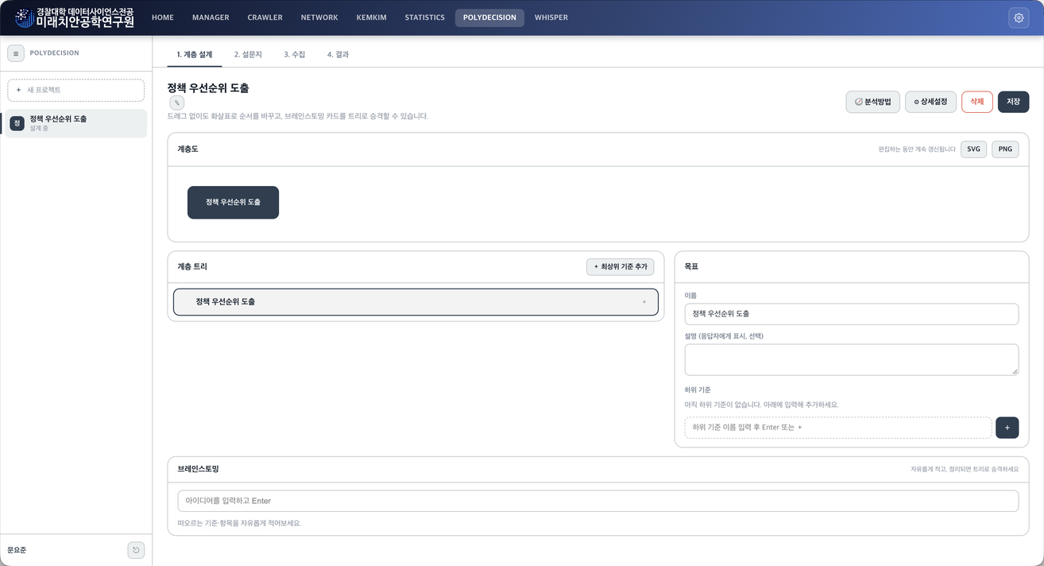Select the 정책 우선순위 도출 project in the sidebar
1044x566 pixels.
click(75, 123)
